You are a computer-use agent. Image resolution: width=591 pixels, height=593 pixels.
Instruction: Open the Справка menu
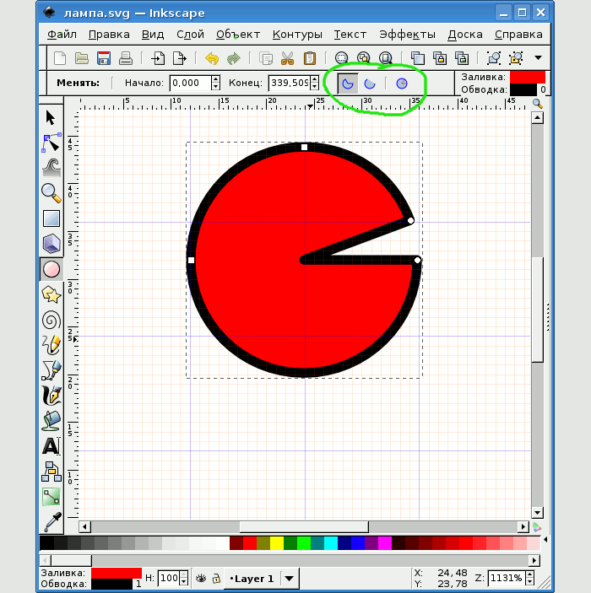click(518, 35)
